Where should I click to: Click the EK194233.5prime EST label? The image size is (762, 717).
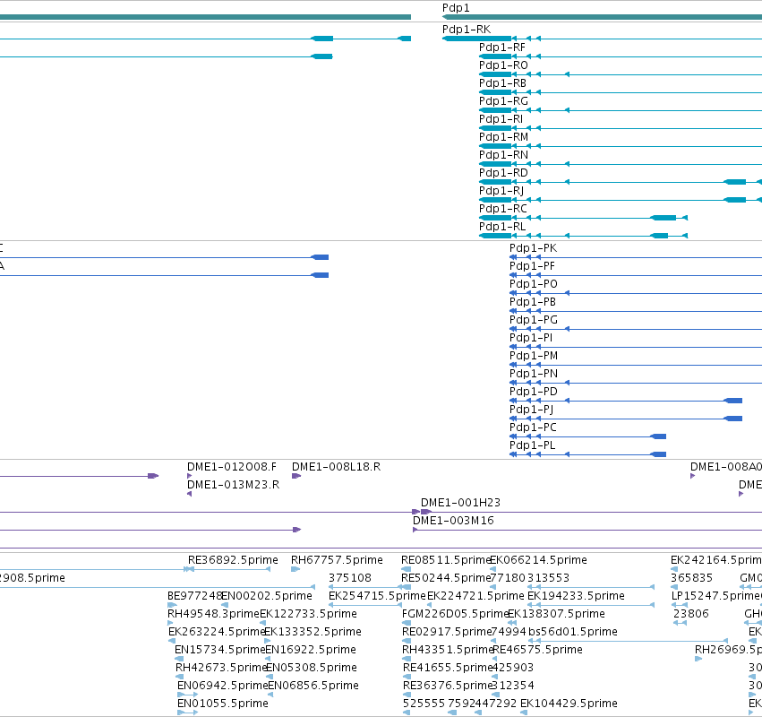click(577, 596)
